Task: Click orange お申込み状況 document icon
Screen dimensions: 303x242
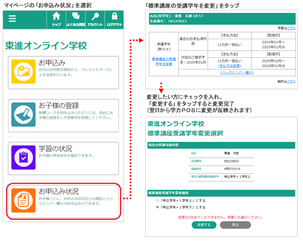Action: (x=23, y=200)
